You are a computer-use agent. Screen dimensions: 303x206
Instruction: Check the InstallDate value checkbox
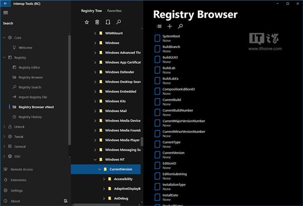tap(157, 197)
